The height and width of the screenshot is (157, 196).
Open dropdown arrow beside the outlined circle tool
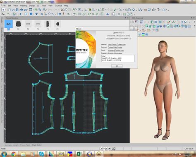[28, 14]
